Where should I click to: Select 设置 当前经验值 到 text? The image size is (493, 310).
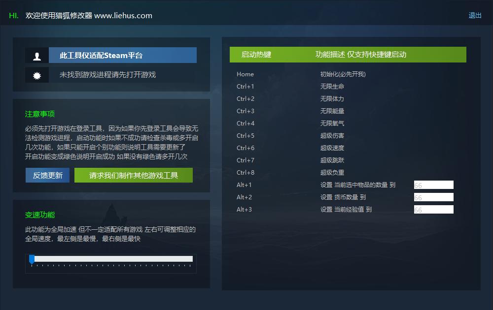pos(346,209)
